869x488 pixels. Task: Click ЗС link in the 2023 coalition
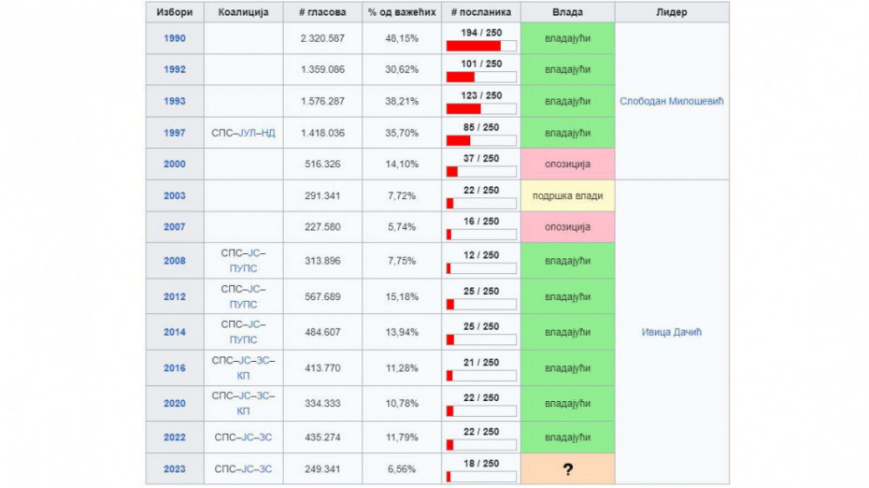265,468
